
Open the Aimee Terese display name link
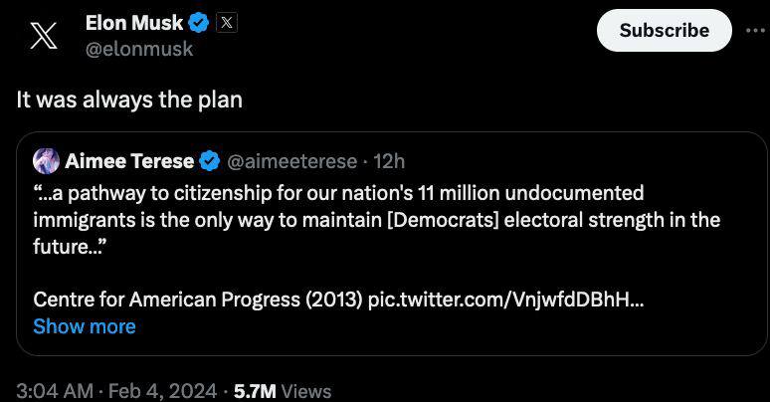coord(129,160)
